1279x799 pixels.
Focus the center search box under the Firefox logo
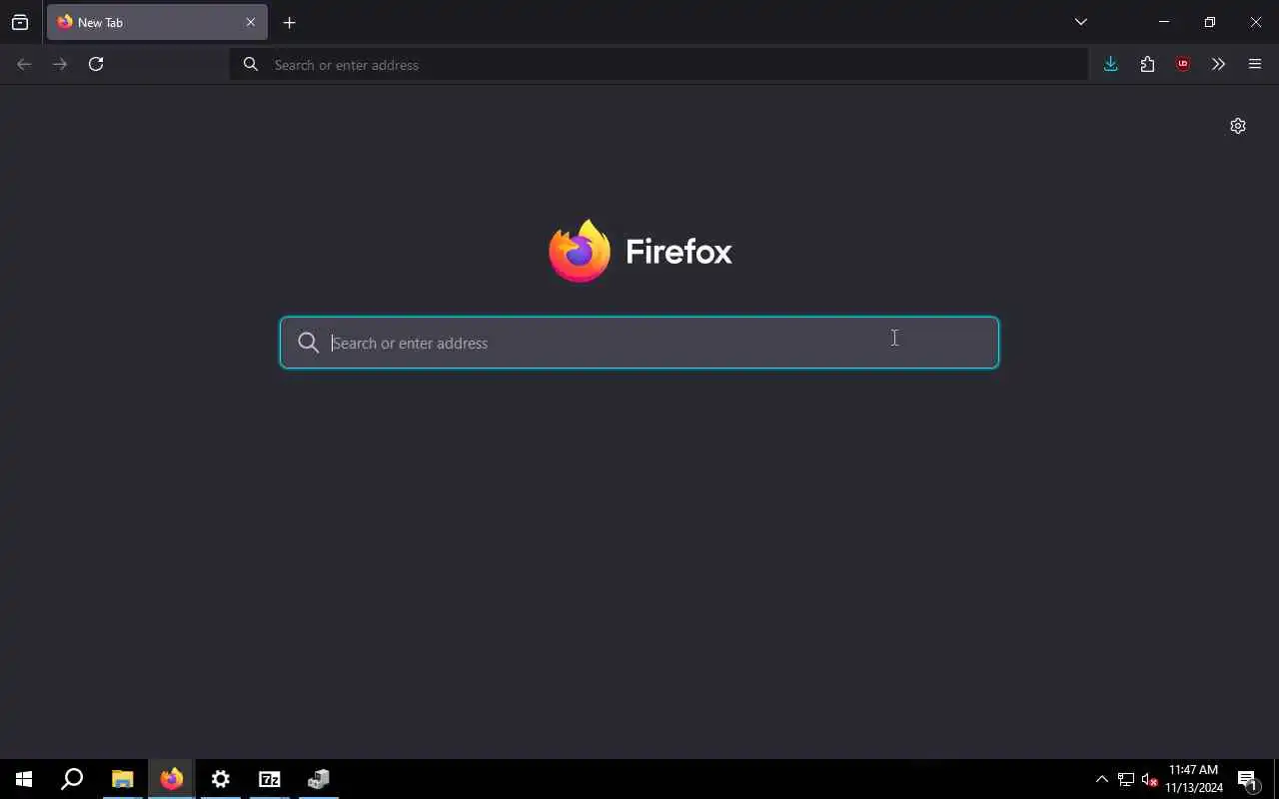[x=639, y=343]
